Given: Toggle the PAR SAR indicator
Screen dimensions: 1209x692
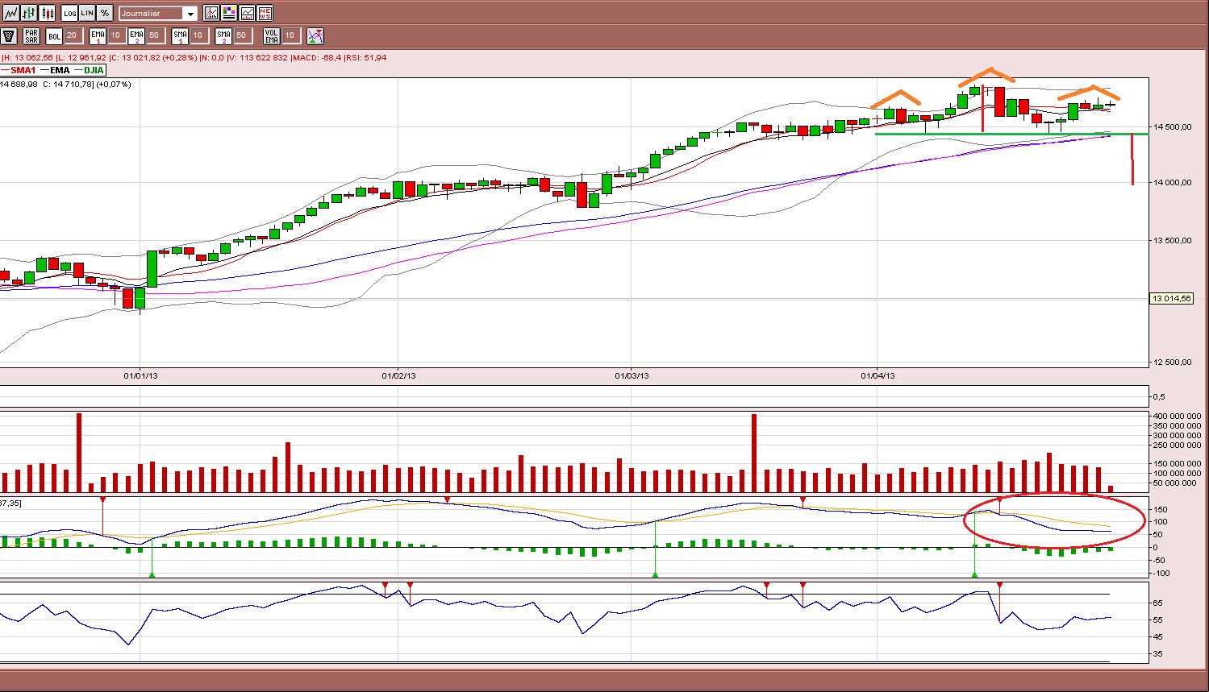Looking at the screenshot, I should (x=31, y=35).
